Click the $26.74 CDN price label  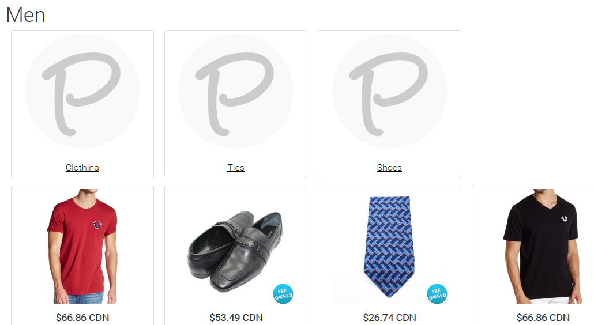coord(389,318)
